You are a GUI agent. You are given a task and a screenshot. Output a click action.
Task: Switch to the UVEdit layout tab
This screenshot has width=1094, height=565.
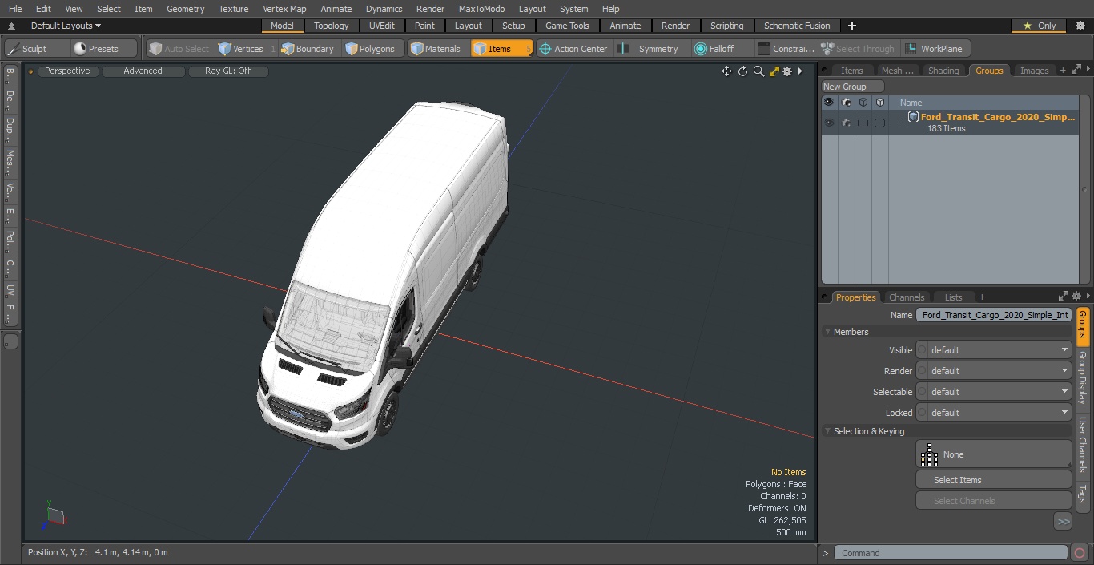[x=382, y=26]
